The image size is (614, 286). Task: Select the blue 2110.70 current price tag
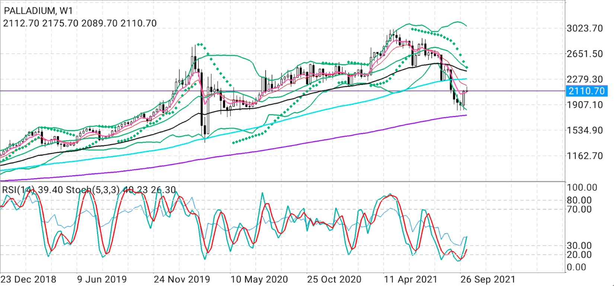point(586,91)
